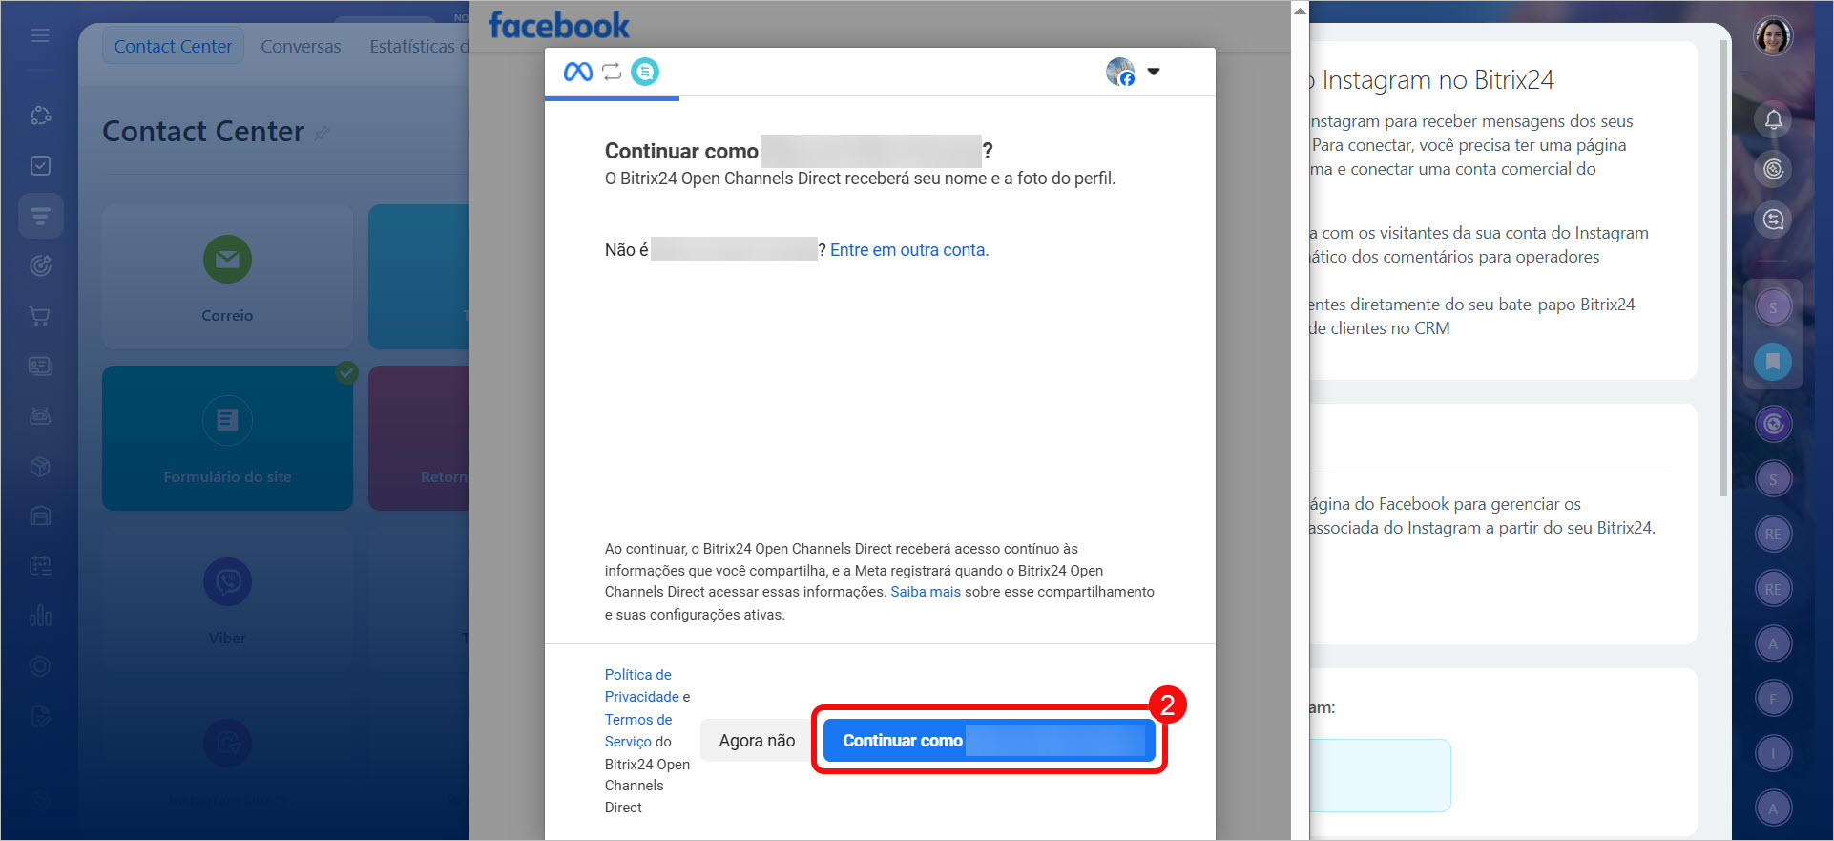1834x841 pixels.
Task: Open the contact card icon in sidebar
Action: coord(40,366)
